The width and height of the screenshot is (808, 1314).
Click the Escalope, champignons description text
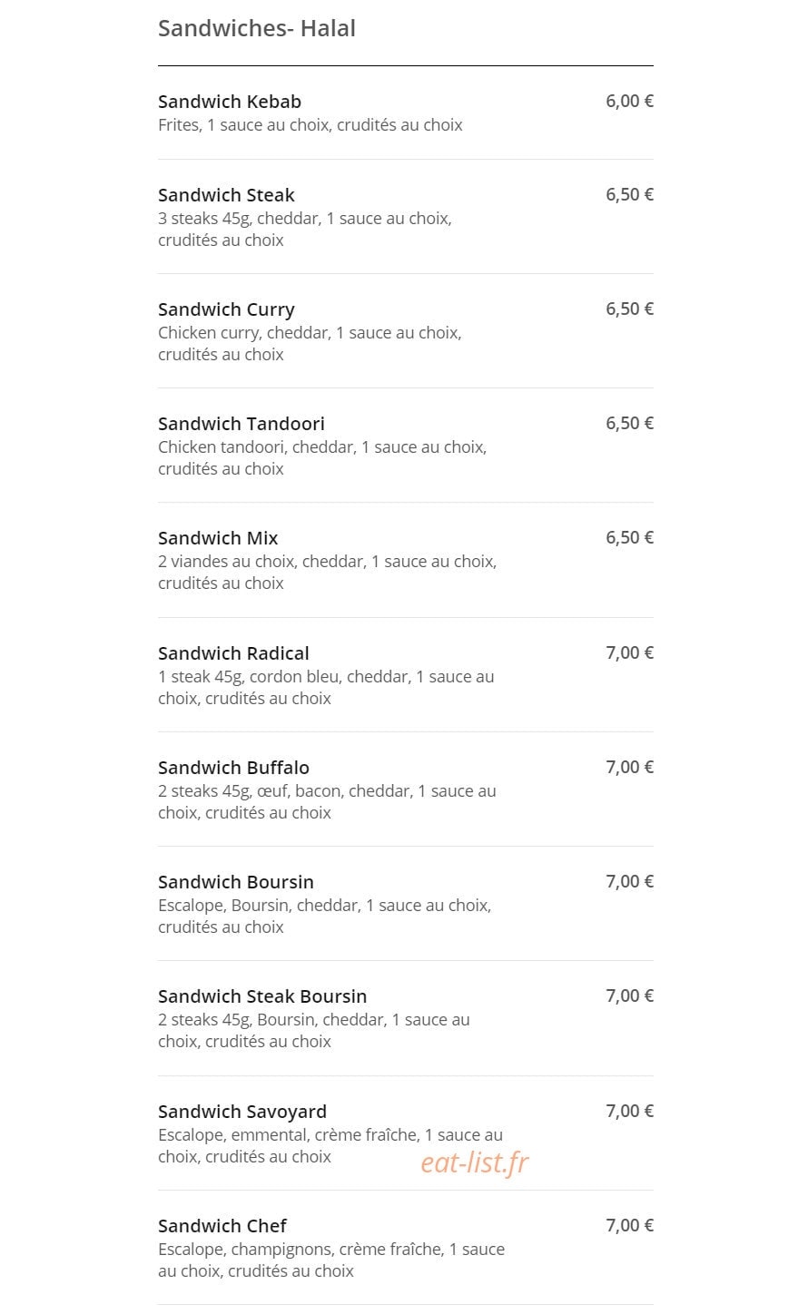tap(331, 1260)
